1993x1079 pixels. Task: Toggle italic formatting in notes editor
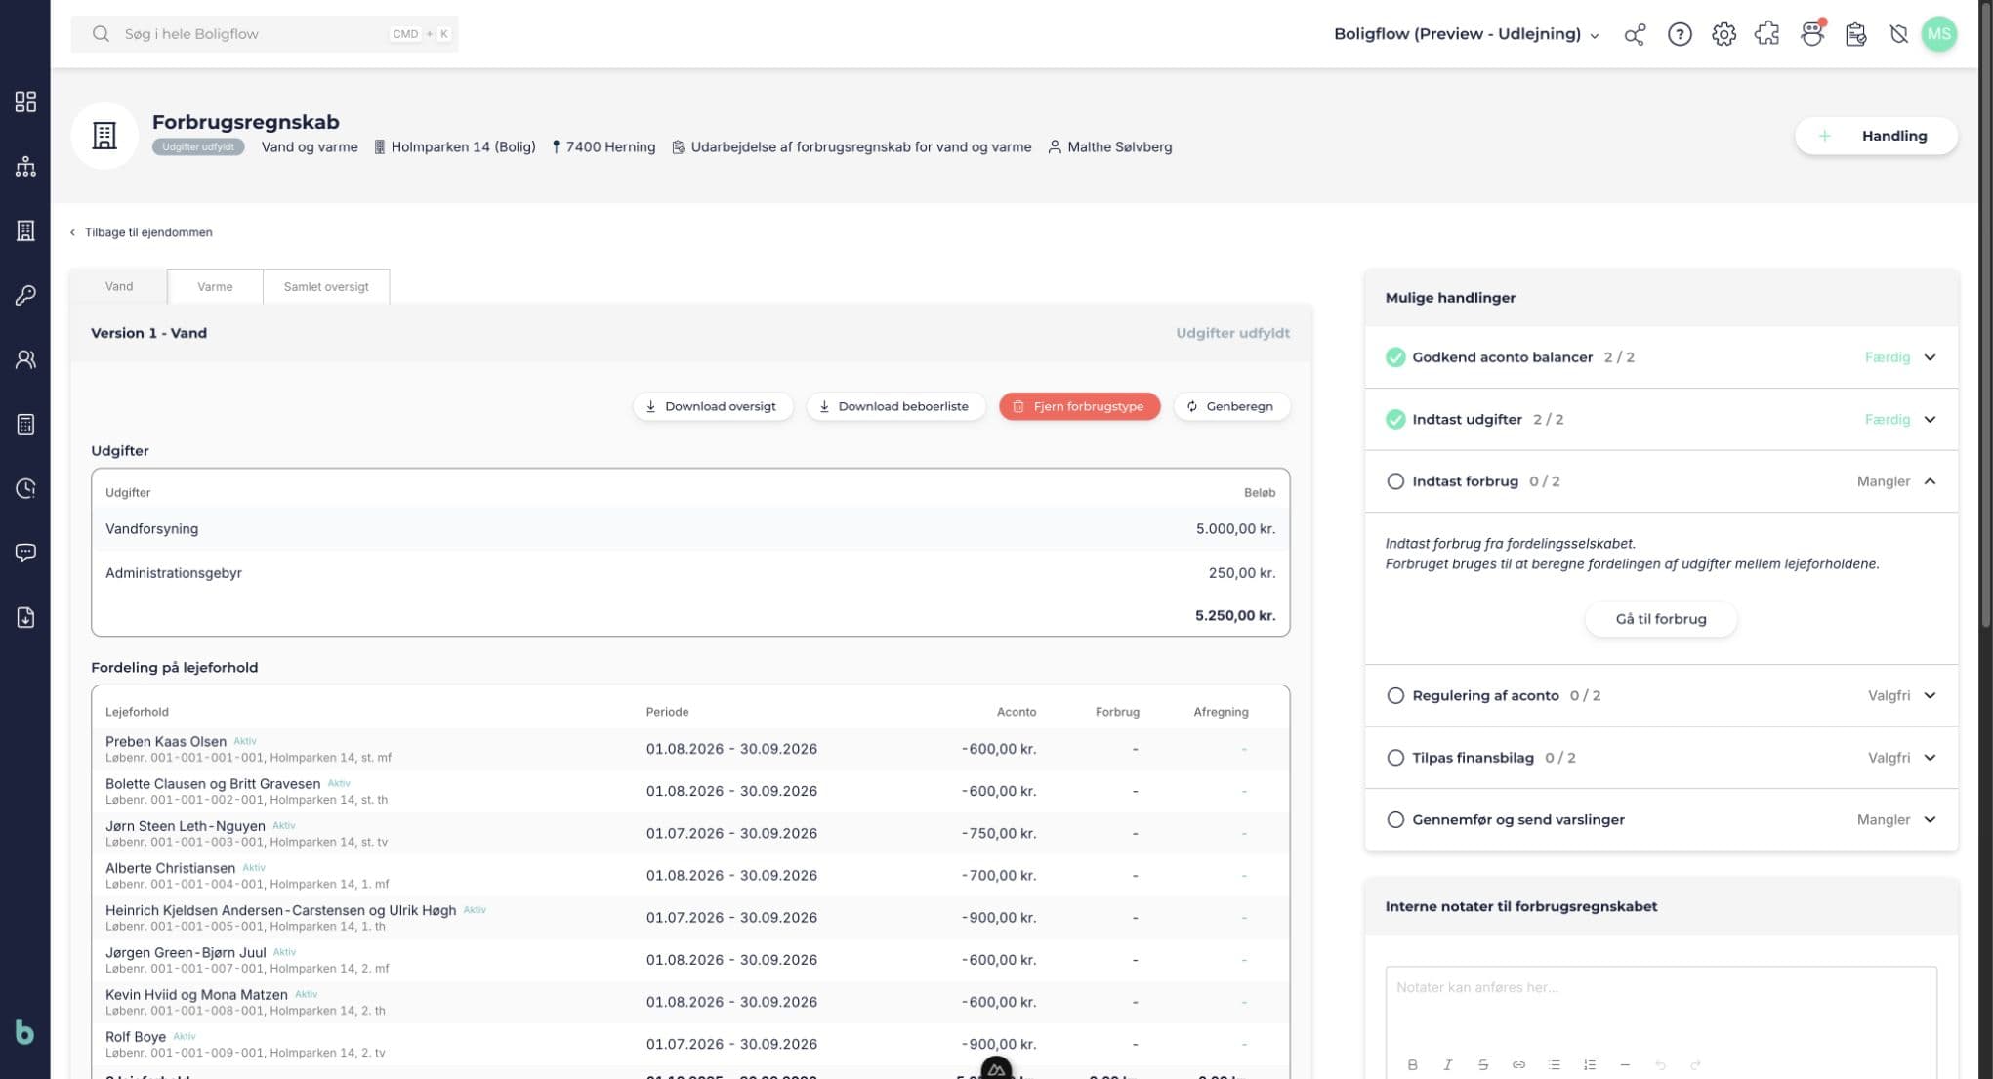pyautogui.click(x=1447, y=1064)
